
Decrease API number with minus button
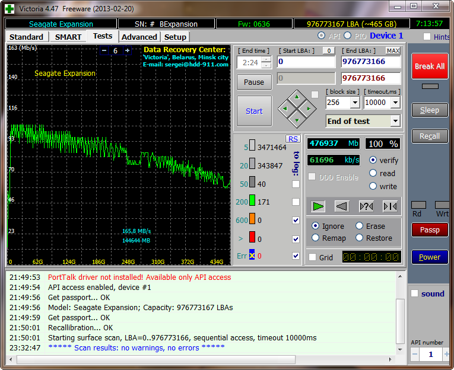click(x=415, y=355)
